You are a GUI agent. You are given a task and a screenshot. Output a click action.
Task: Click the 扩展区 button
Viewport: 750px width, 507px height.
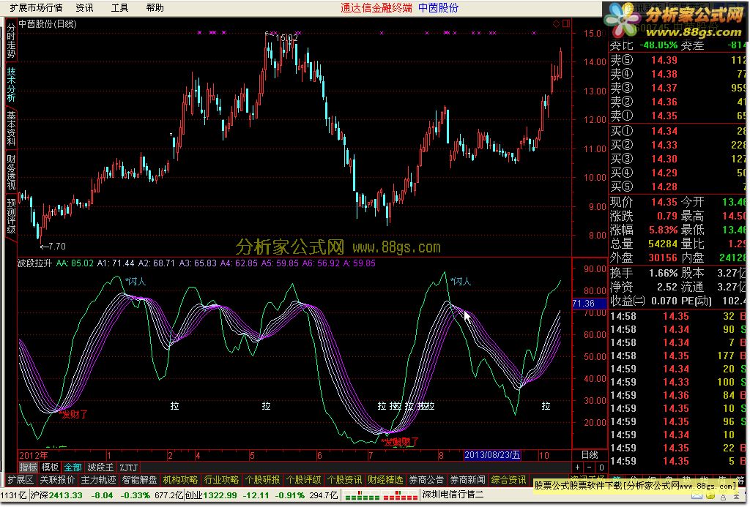(21, 480)
